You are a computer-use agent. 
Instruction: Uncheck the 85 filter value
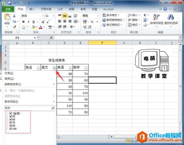11,125
